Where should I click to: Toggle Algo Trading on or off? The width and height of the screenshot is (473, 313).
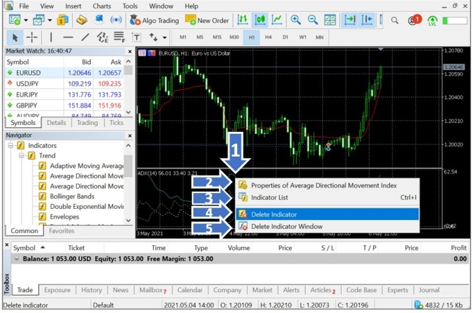click(155, 20)
